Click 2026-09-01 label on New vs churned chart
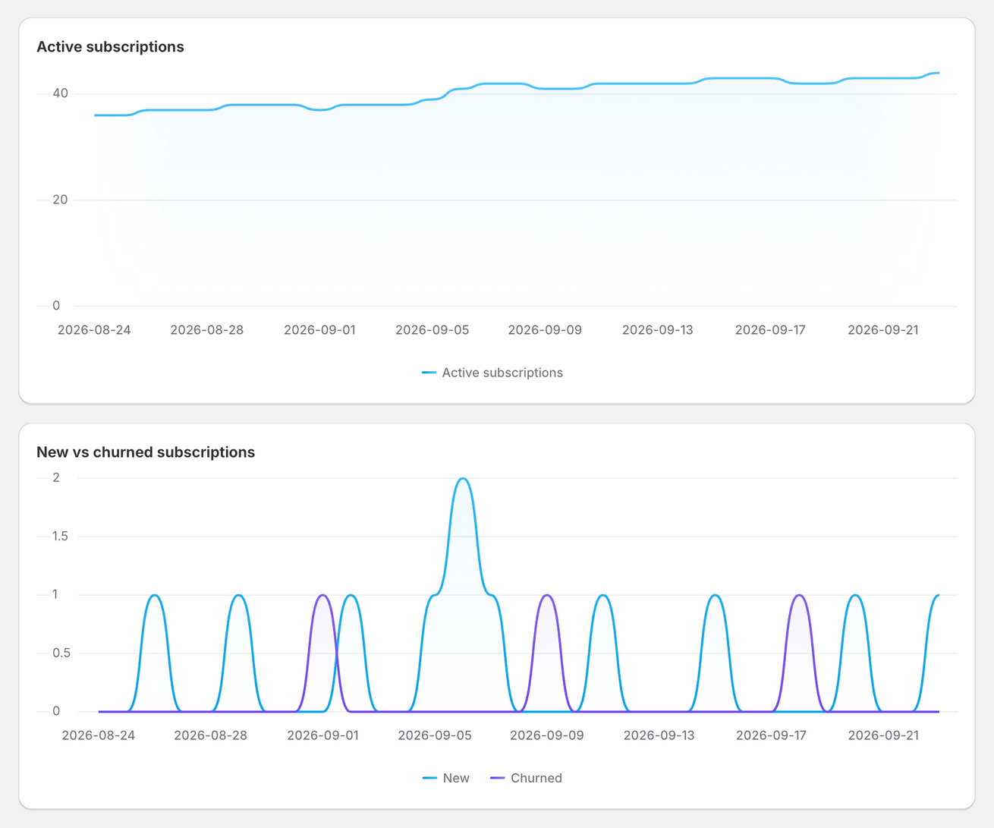This screenshot has height=828, width=994. click(322, 735)
